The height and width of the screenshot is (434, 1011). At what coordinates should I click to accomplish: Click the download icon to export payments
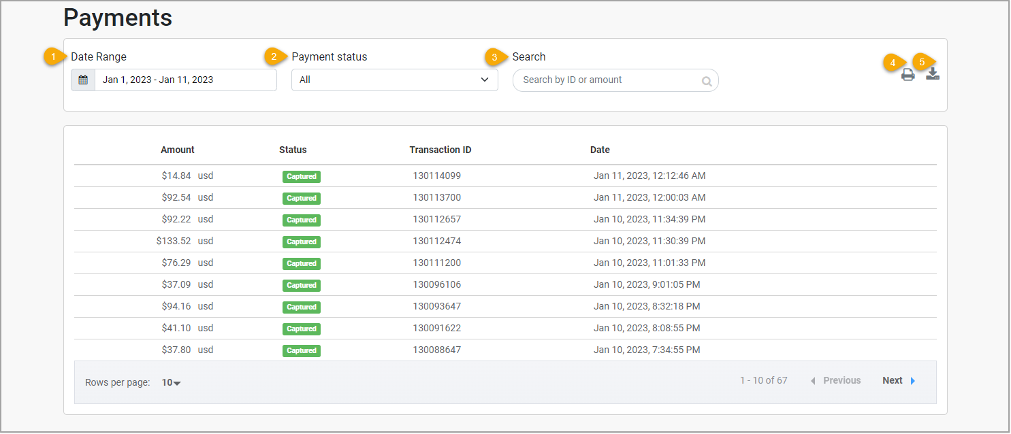point(933,75)
